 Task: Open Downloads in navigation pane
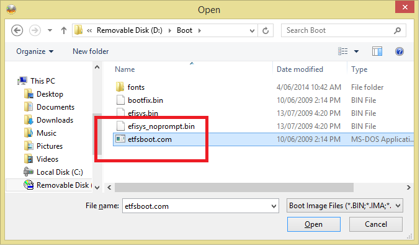pos(55,120)
